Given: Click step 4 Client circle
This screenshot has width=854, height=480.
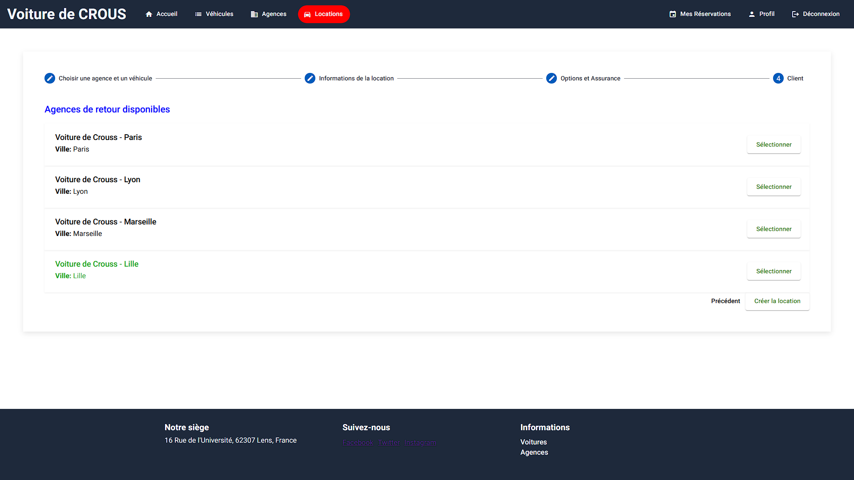Looking at the screenshot, I should (778, 78).
